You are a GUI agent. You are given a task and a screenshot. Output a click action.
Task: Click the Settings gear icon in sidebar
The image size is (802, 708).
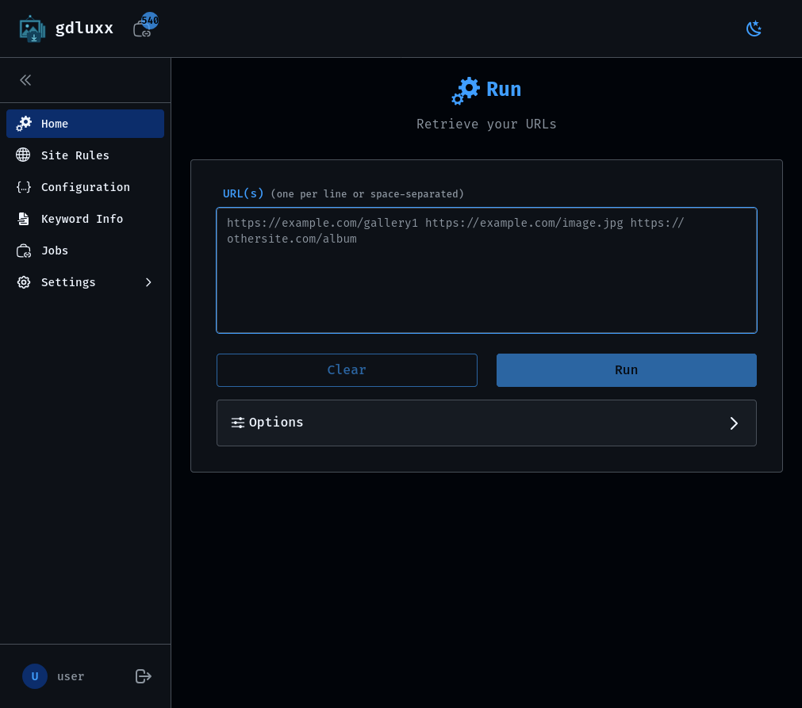click(x=24, y=282)
